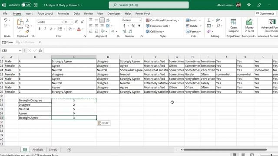
Task: Open the Paste Options (Ctrl) dropdown
Action: 104,123
